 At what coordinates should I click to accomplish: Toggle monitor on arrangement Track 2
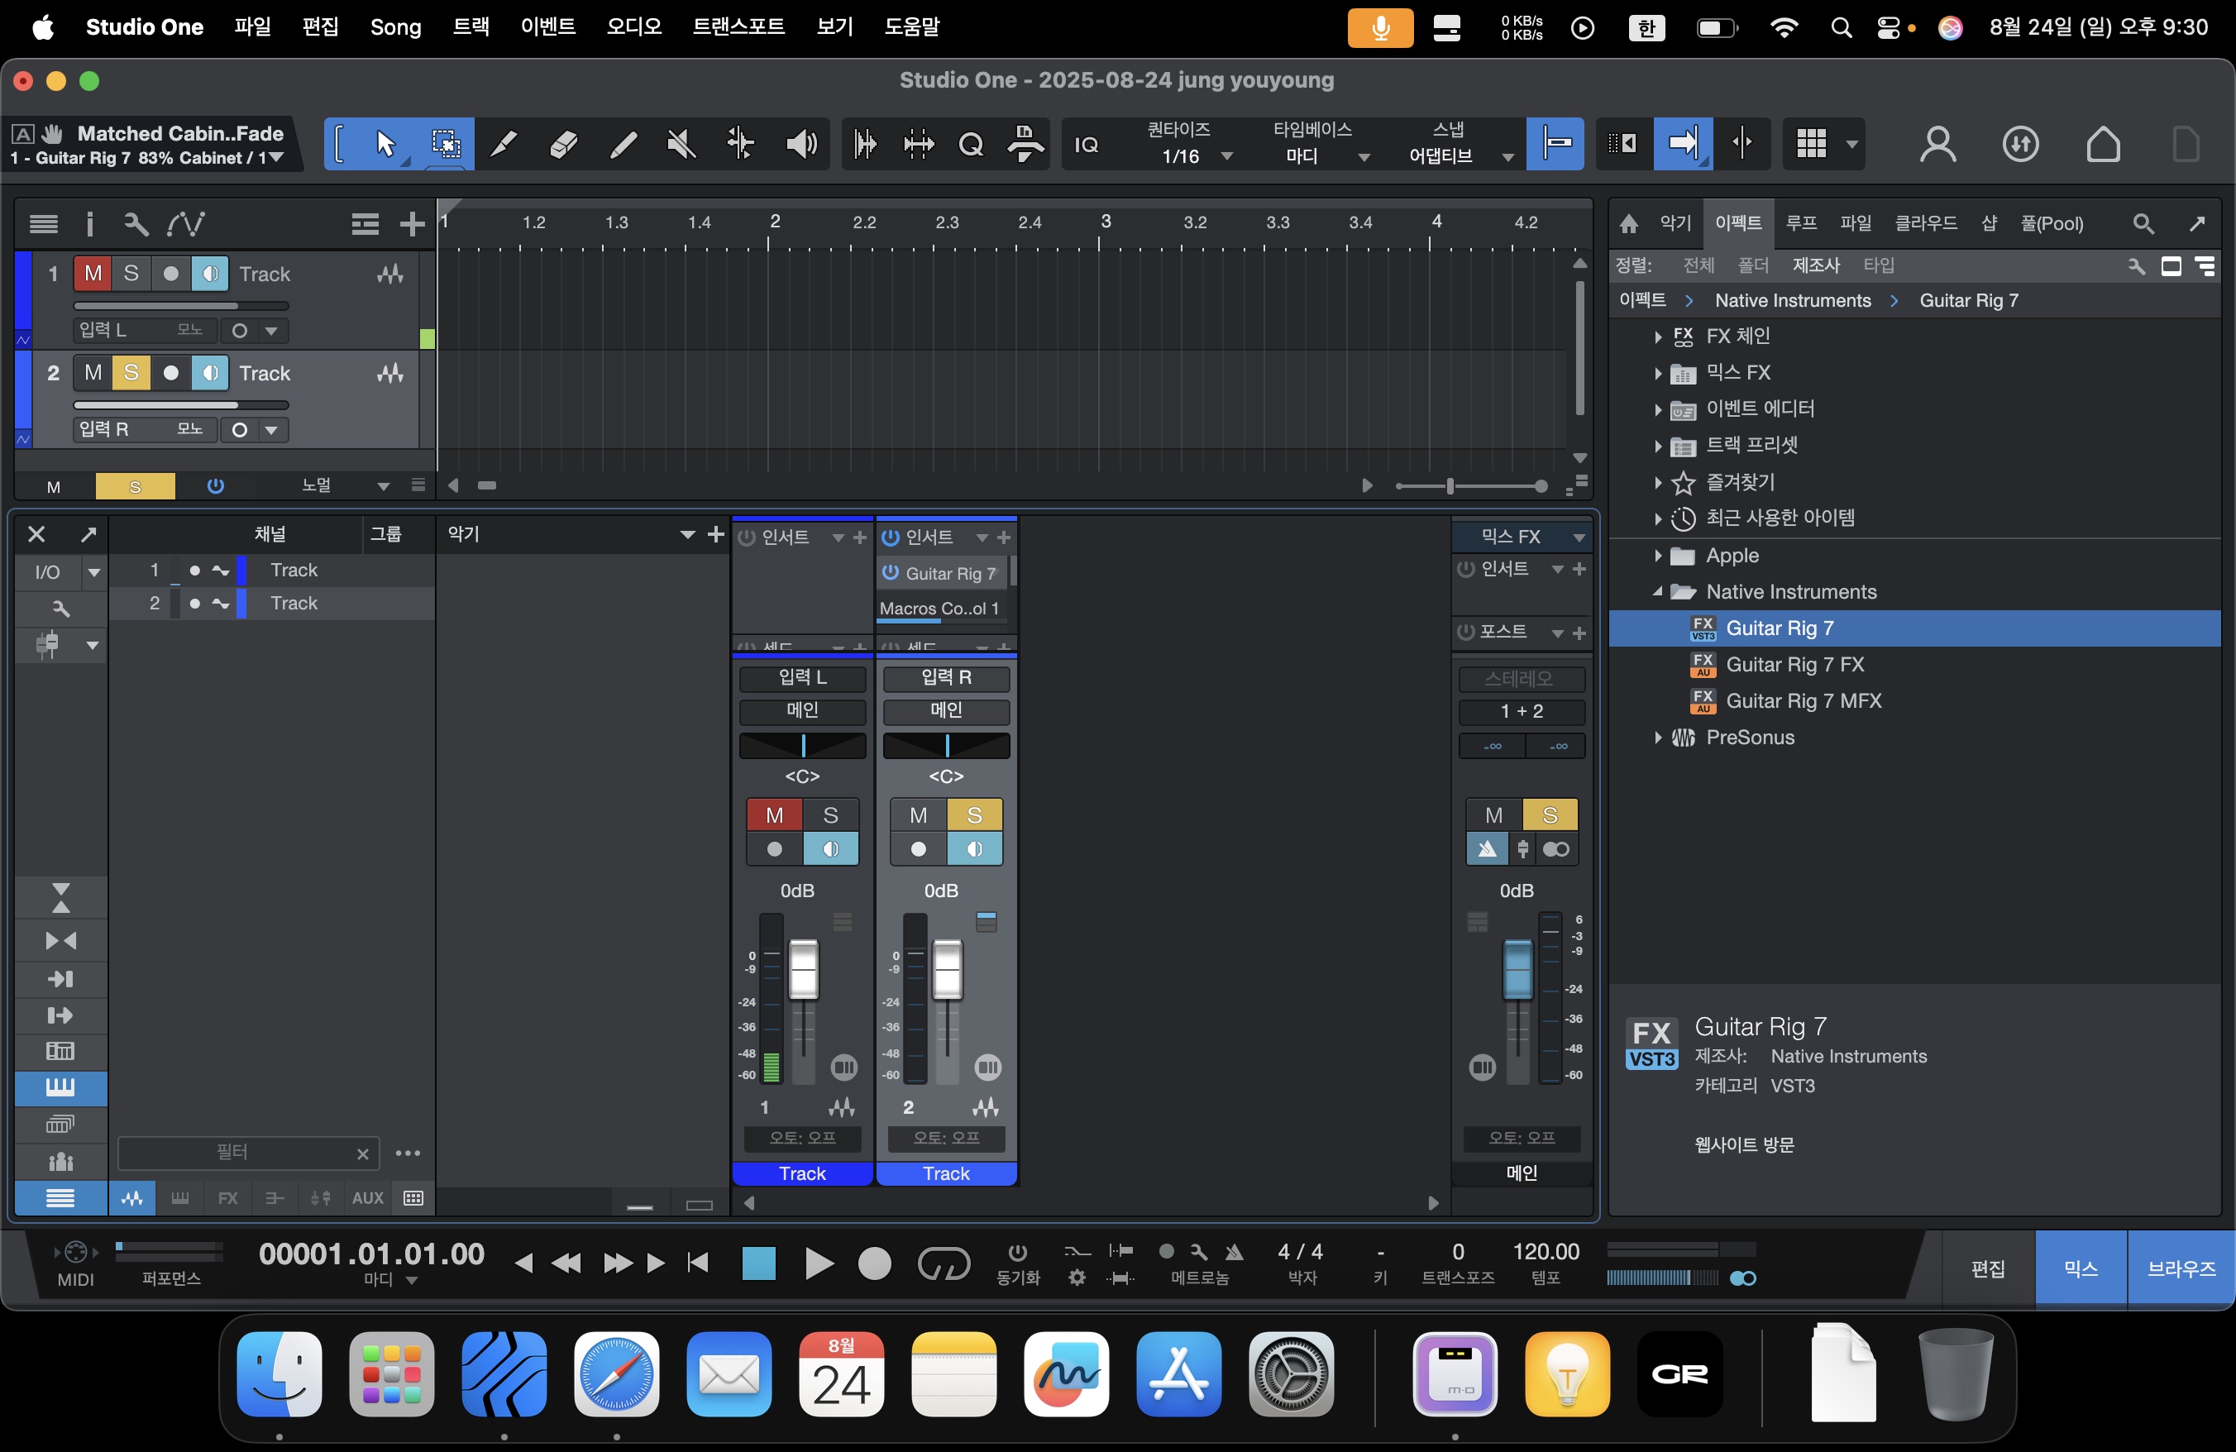(x=209, y=373)
